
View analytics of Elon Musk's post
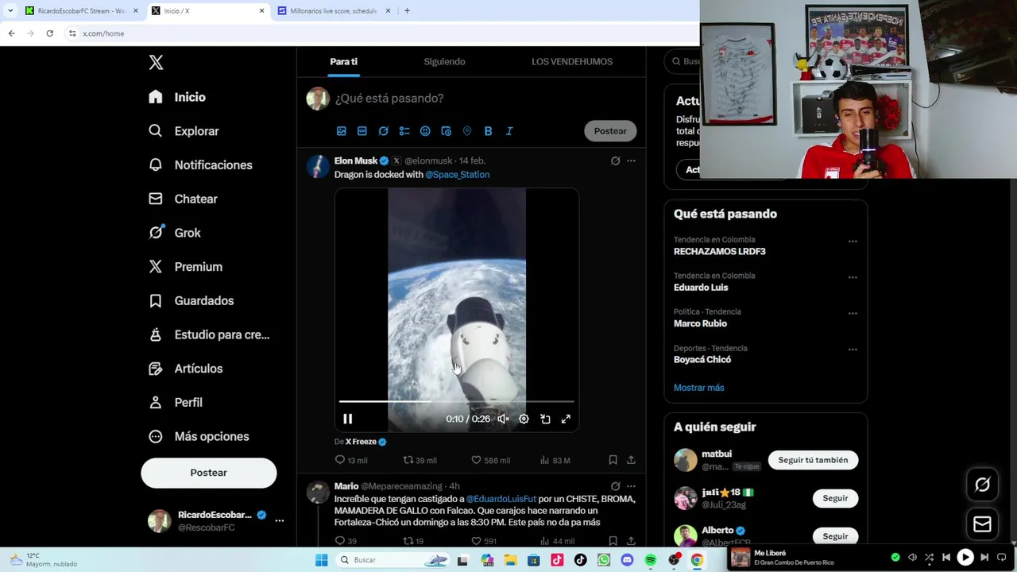pyautogui.click(x=555, y=461)
